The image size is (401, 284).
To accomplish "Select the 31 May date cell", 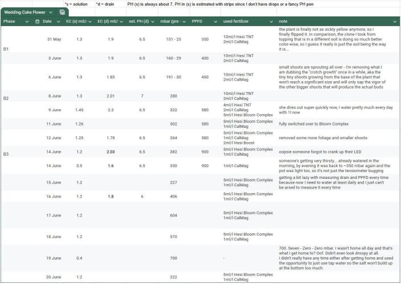I will [54, 39].
